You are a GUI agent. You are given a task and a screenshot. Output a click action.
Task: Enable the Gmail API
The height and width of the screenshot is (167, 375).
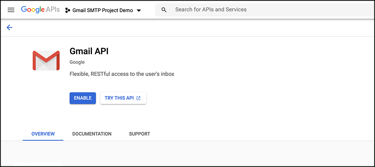pos(83,98)
